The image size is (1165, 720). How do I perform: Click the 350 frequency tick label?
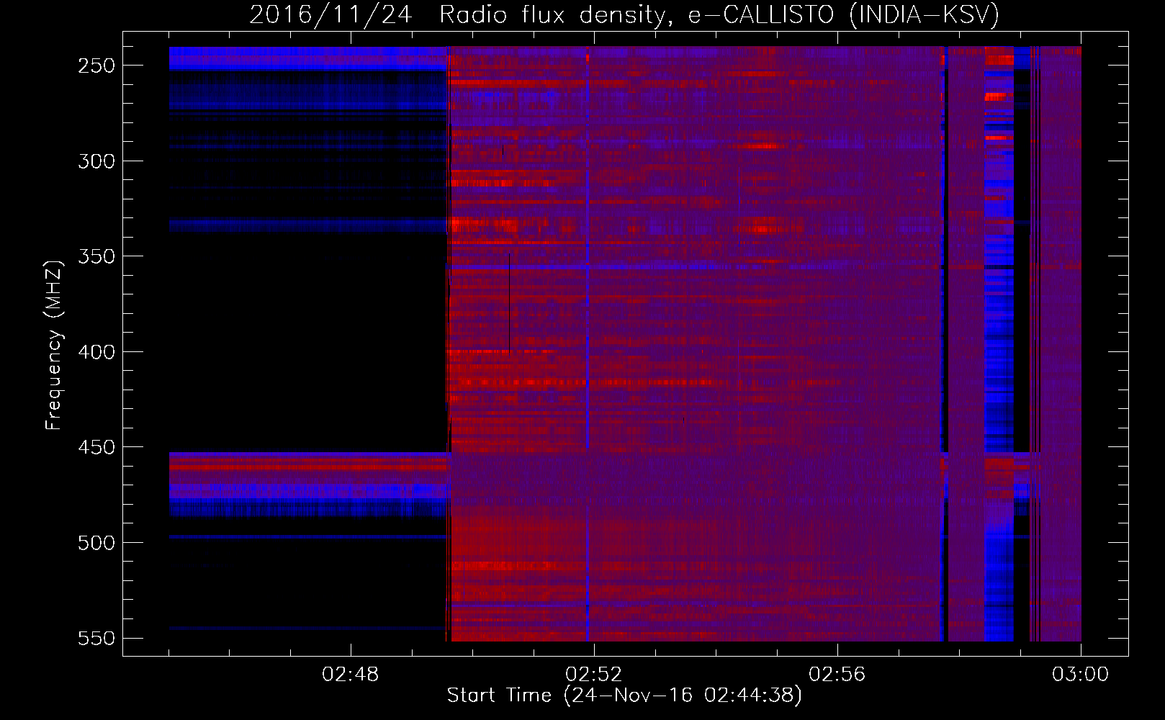pyautogui.click(x=96, y=256)
